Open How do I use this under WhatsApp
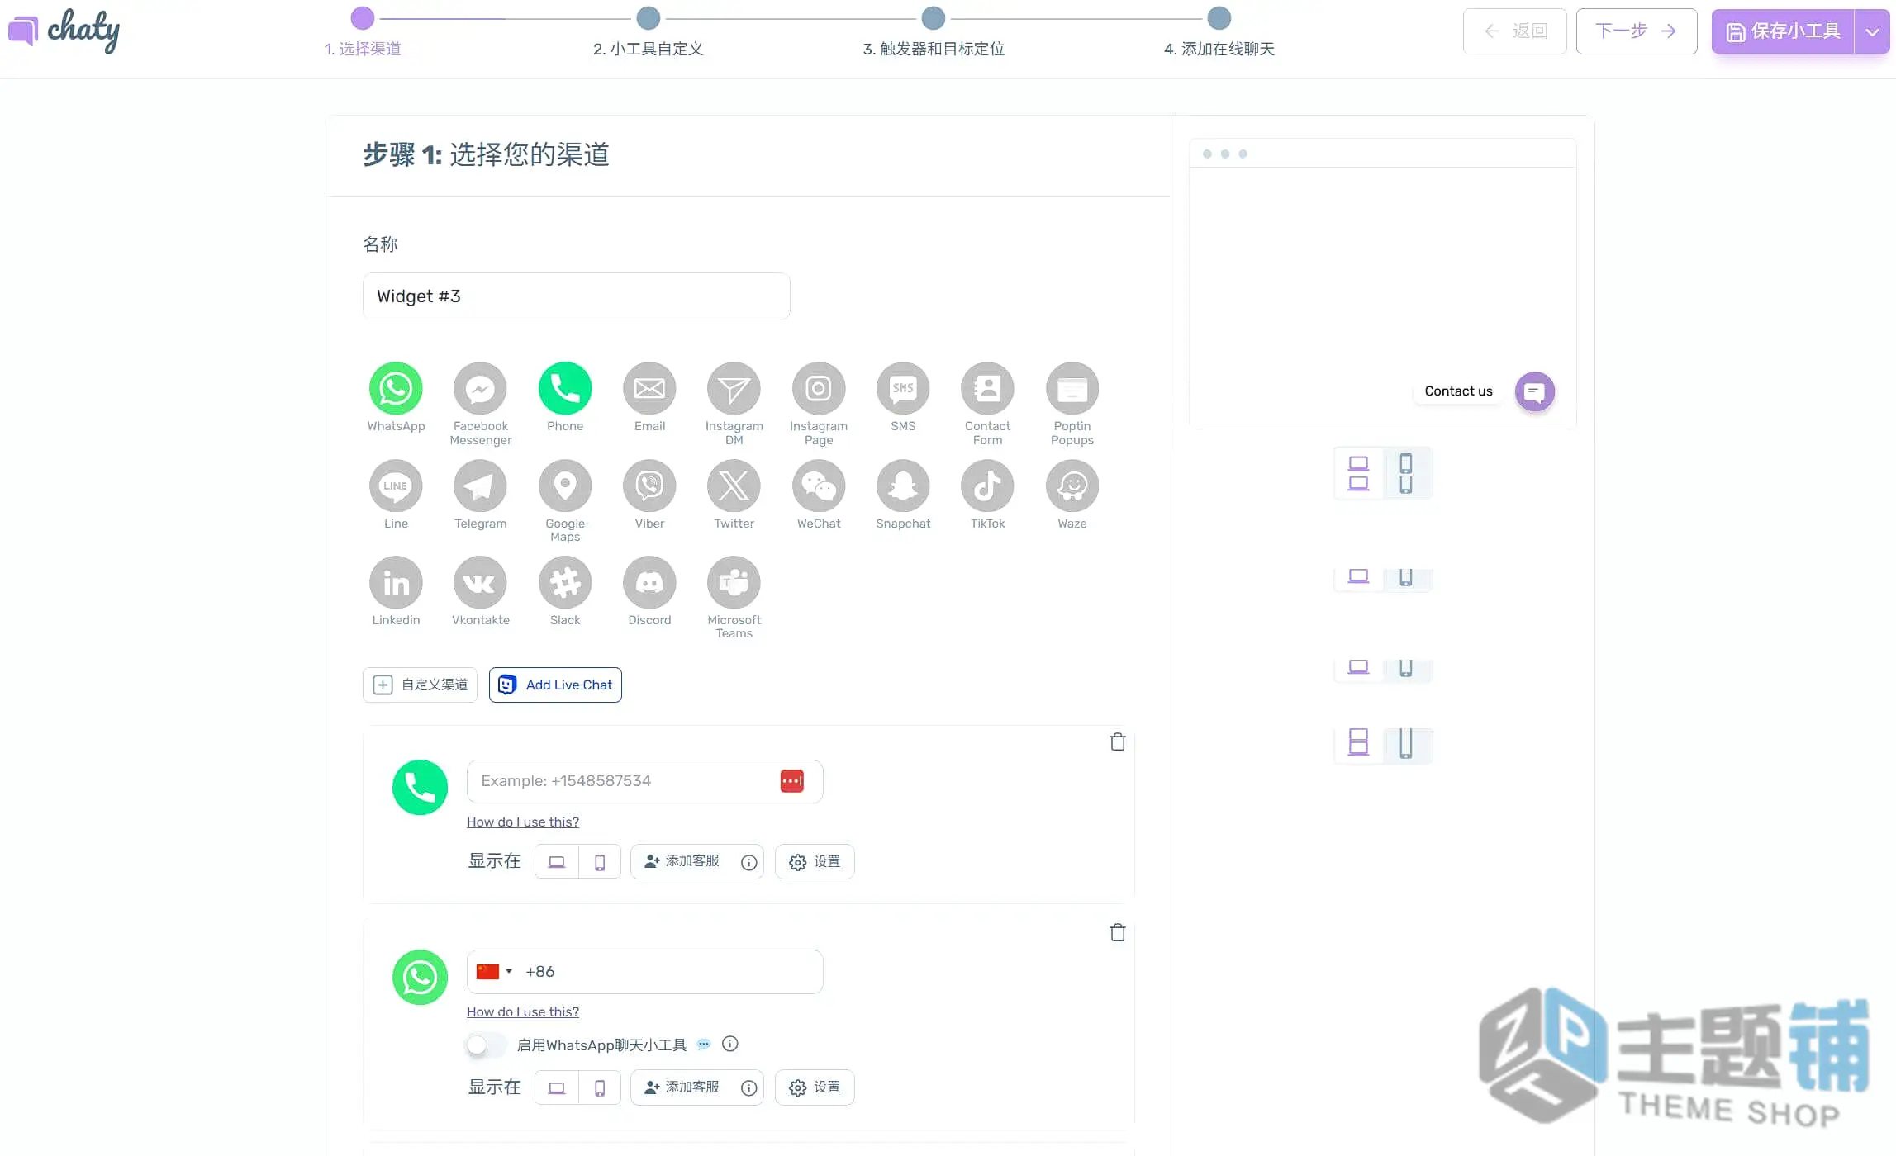The height and width of the screenshot is (1156, 1896). pyautogui.click(x=522, y=1011)
